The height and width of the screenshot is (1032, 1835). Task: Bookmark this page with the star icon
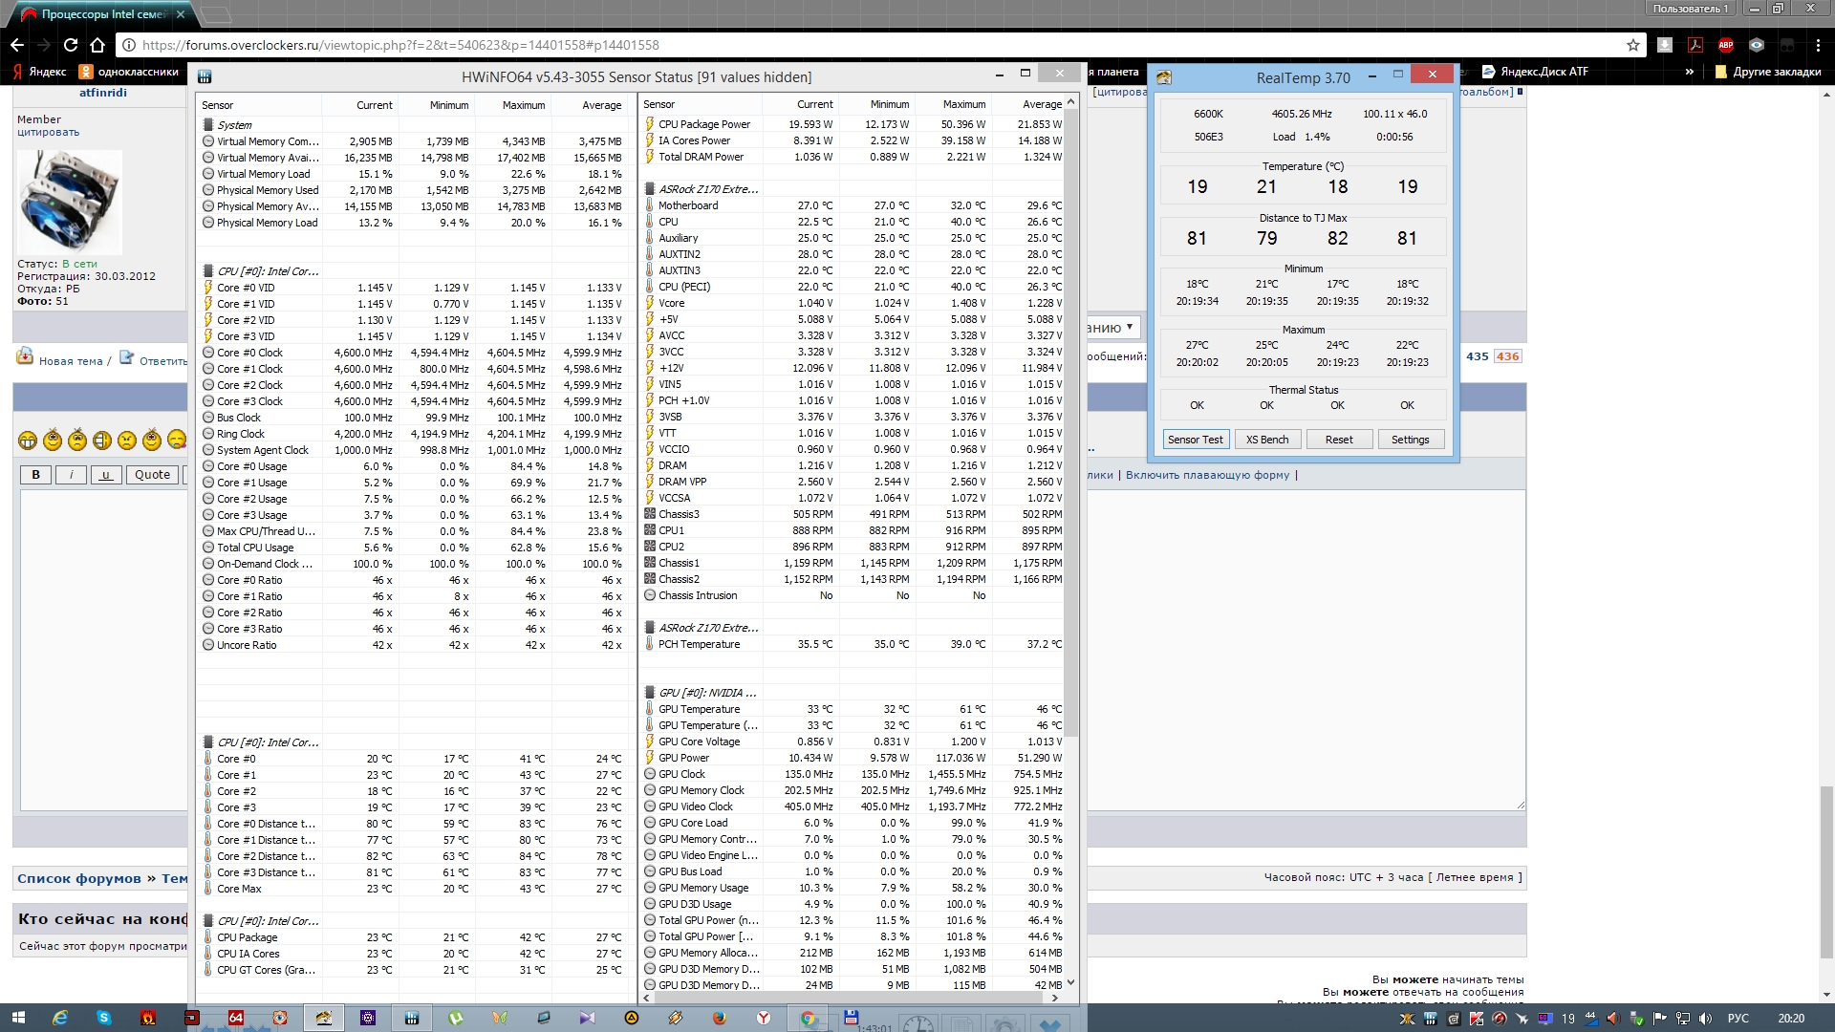coord(1632,45)
